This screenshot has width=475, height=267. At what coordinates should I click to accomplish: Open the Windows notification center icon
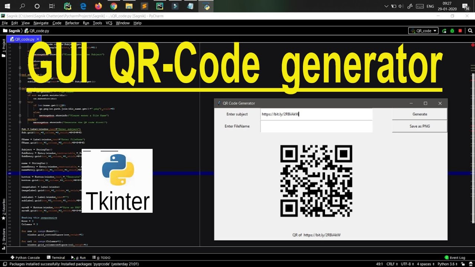[465, 6]
